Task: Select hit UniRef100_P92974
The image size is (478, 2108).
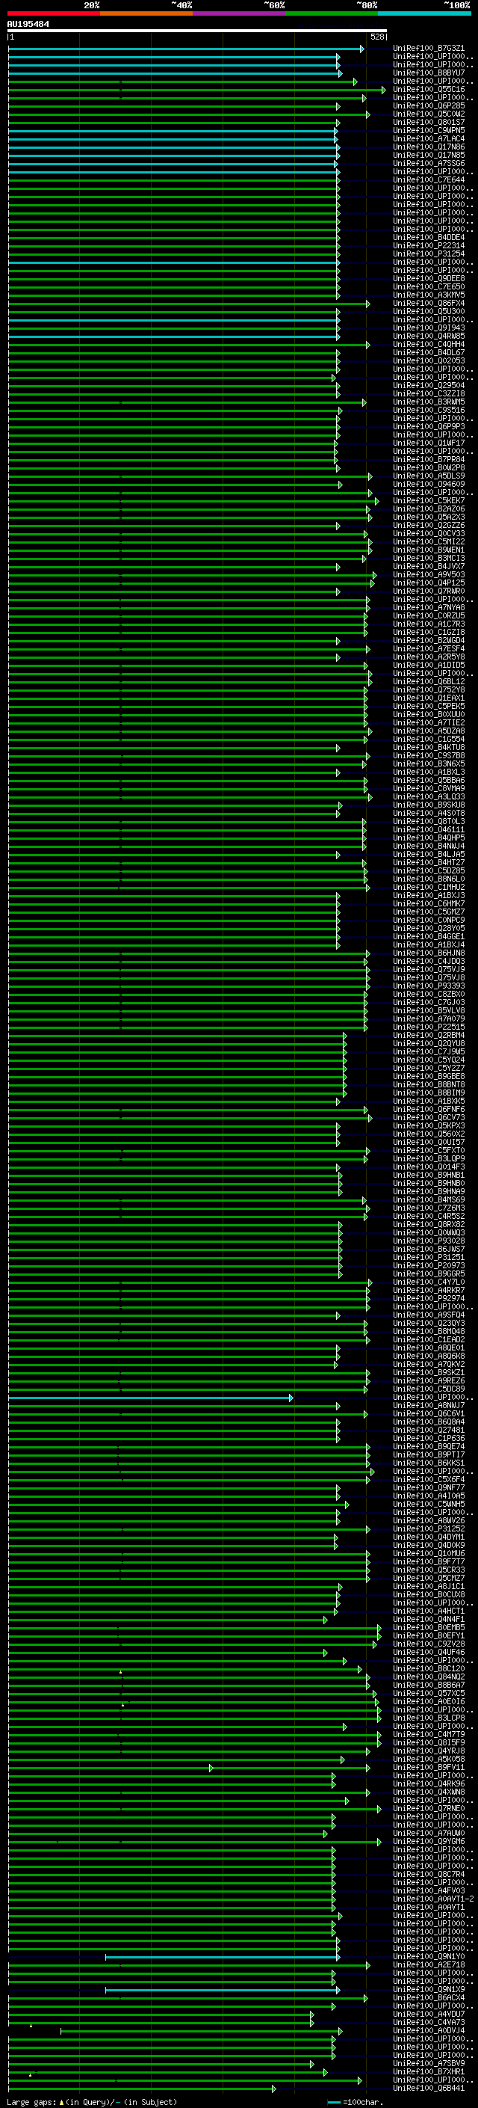Action: [429, 1298]
